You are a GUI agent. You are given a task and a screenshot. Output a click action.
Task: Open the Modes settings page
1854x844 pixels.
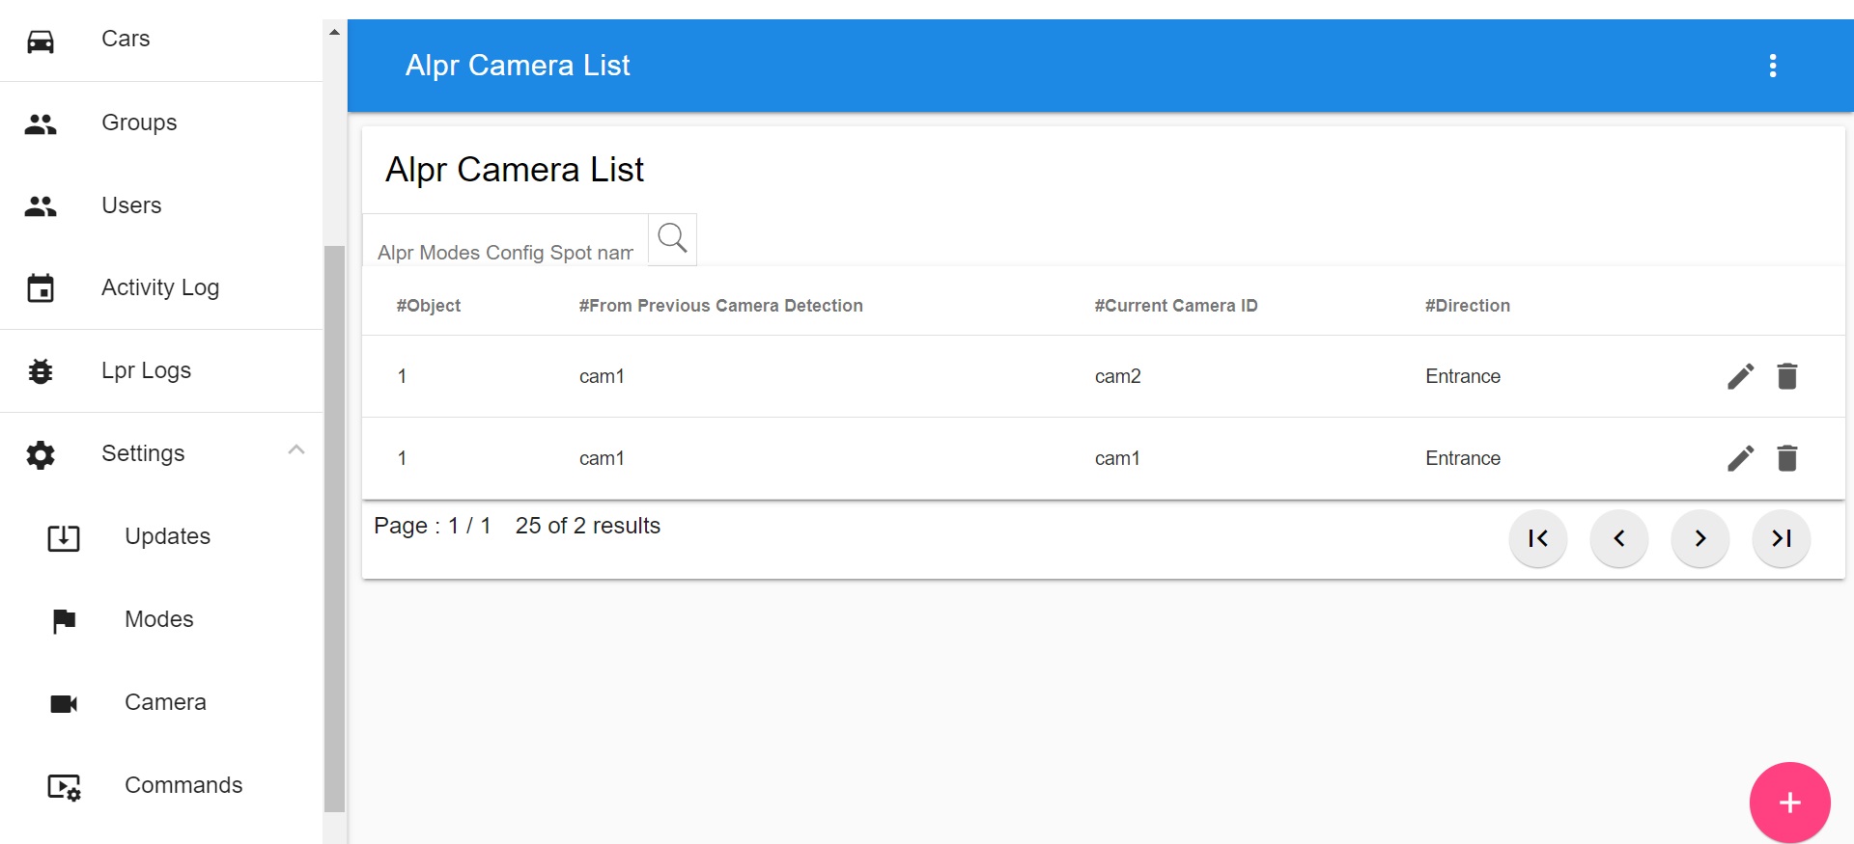click(x=161, y=619)
